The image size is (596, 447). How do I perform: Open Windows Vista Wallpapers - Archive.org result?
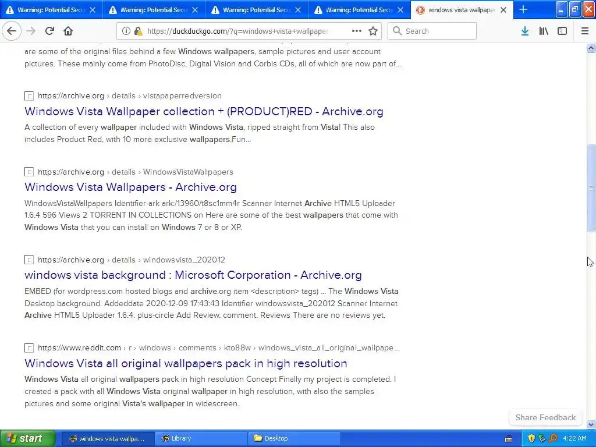click(130, 187)
